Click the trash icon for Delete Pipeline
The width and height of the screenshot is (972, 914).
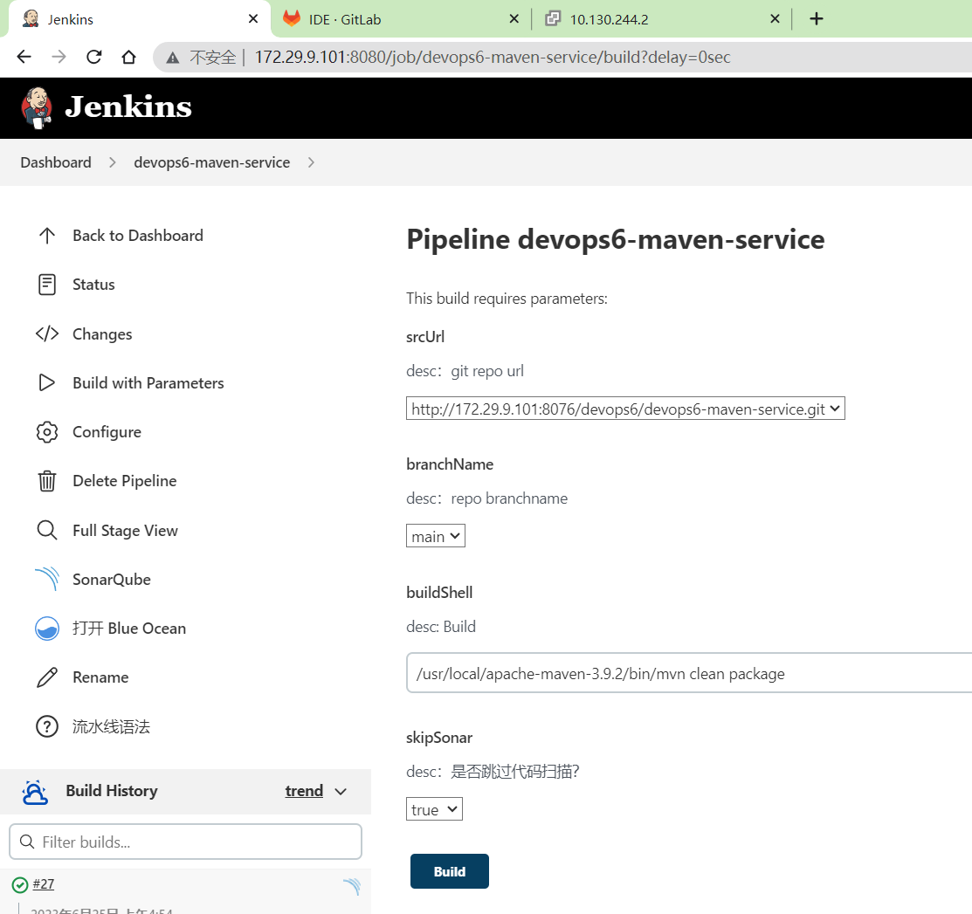47,481
